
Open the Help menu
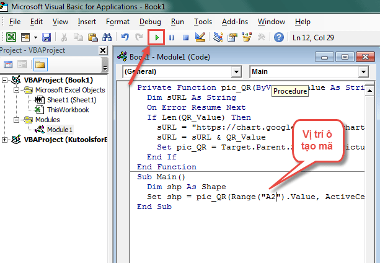coord(303,22)
